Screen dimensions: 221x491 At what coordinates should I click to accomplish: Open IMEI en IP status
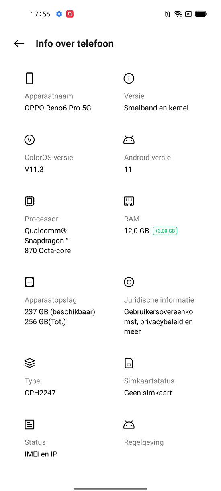click(41, 454)
